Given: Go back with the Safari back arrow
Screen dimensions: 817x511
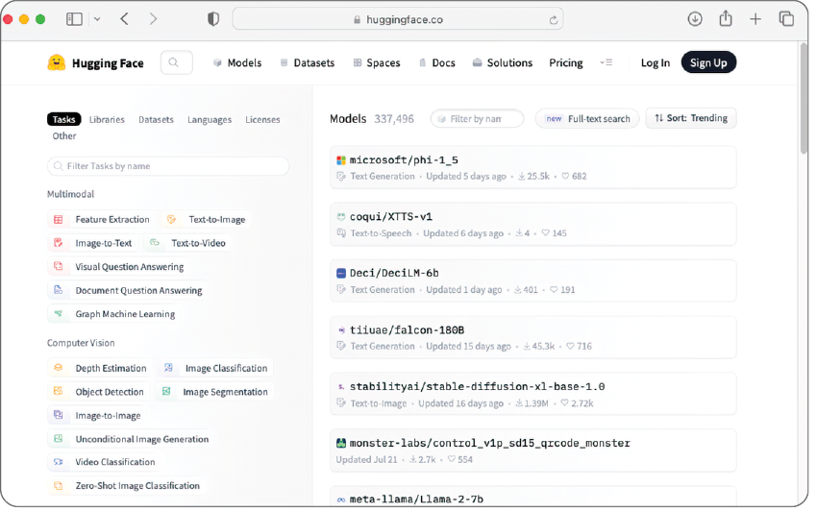Looking at the screenshot, I should point(124,19).
